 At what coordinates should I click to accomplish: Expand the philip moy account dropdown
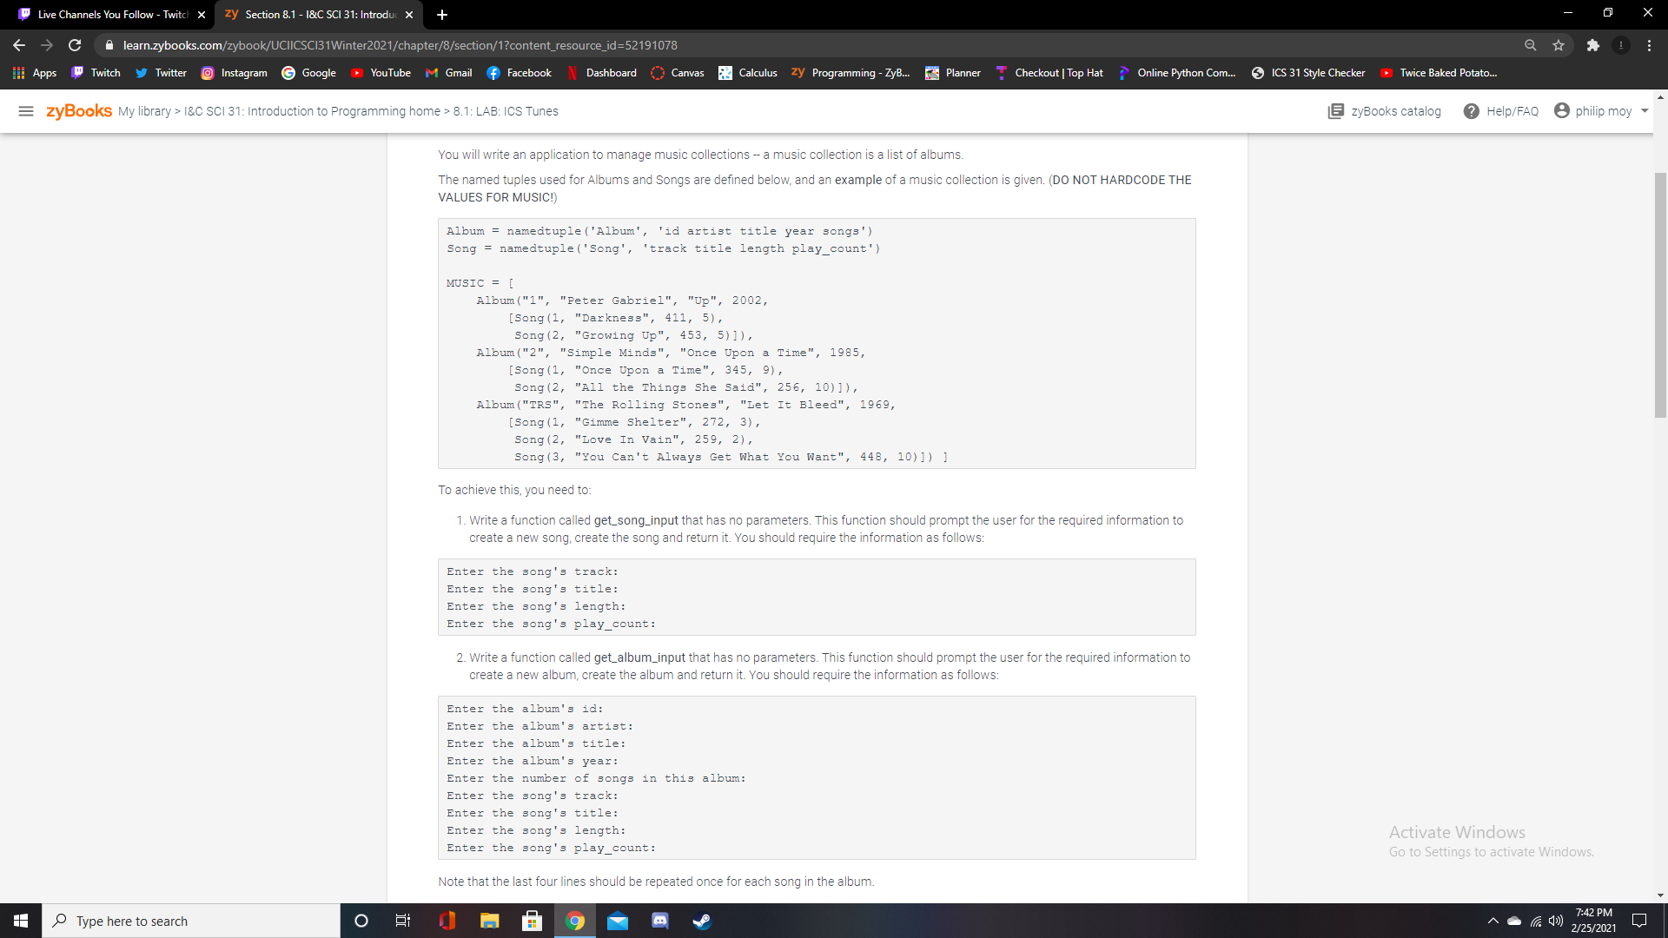coord(1601,111)
